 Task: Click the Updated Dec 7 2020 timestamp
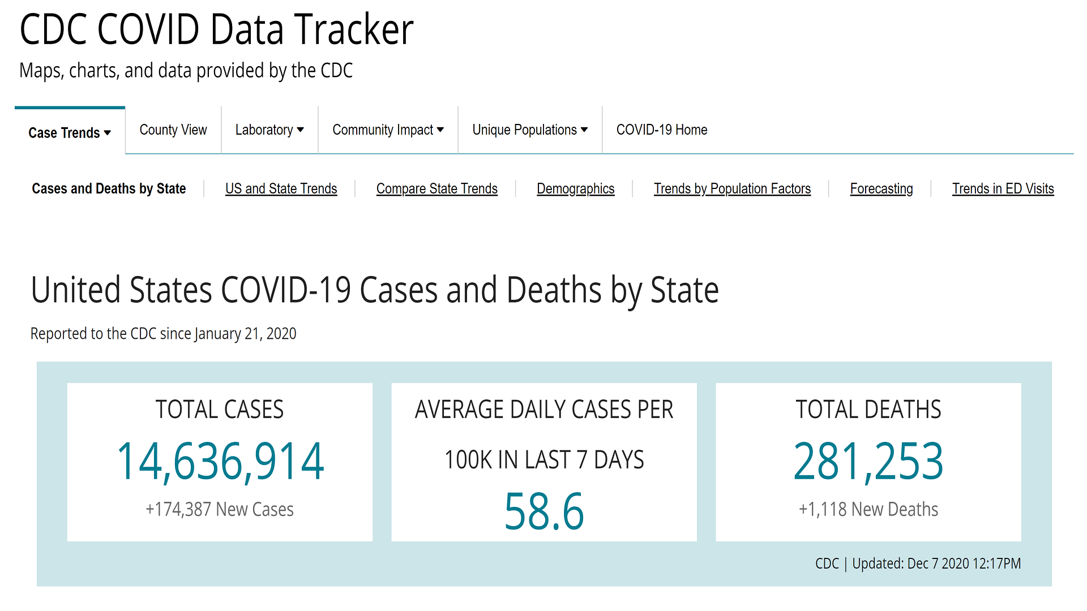(936, 563)
